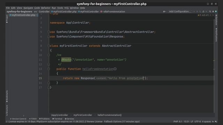Open the Database tool window on right sidebar
The image size is (223, 125).
coord(216,20)
